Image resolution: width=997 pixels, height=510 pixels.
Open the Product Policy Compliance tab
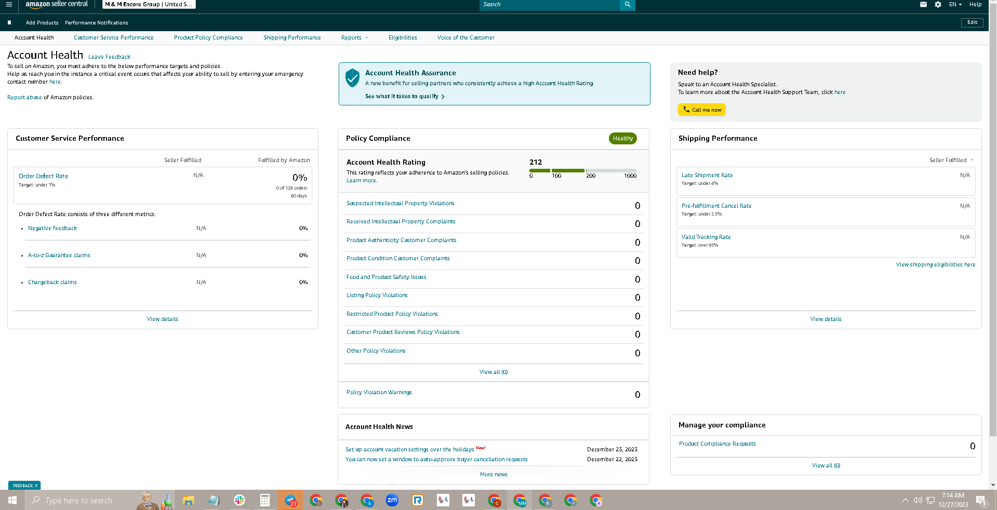click(208, 37)
